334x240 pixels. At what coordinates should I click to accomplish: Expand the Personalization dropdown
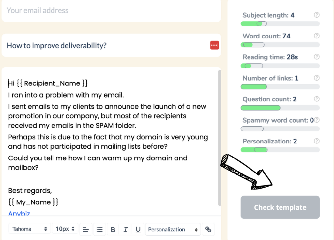(173, 229)
